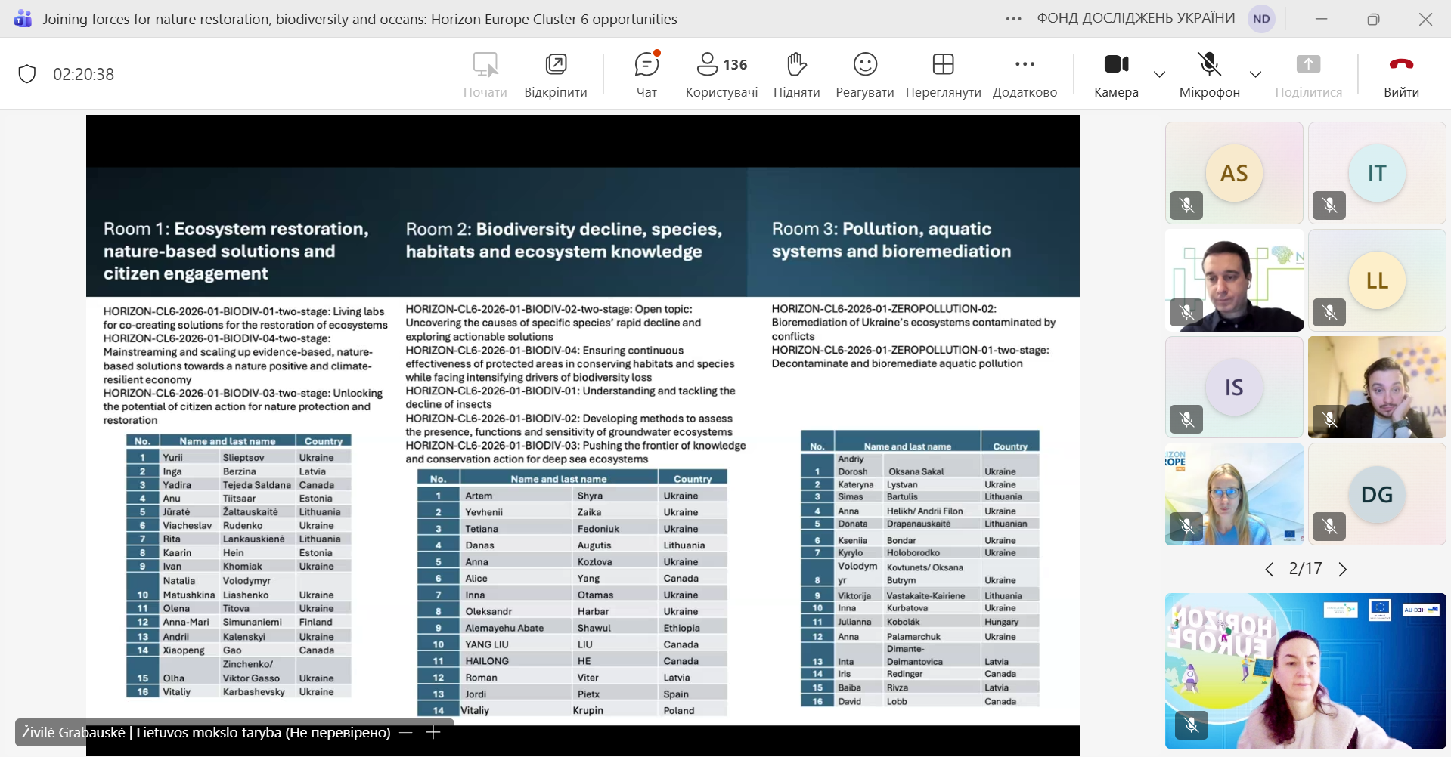
Task: Expand microphone options dropdown arrow
Action: point(1255,74)
